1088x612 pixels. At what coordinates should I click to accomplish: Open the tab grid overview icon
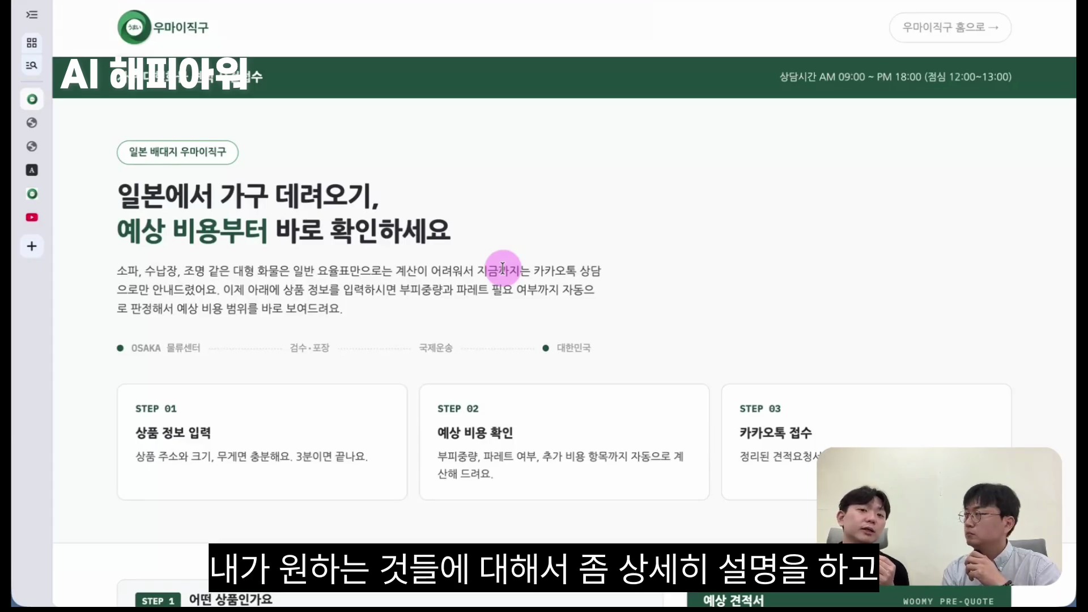pyautogui.click(x=32, y=42)
